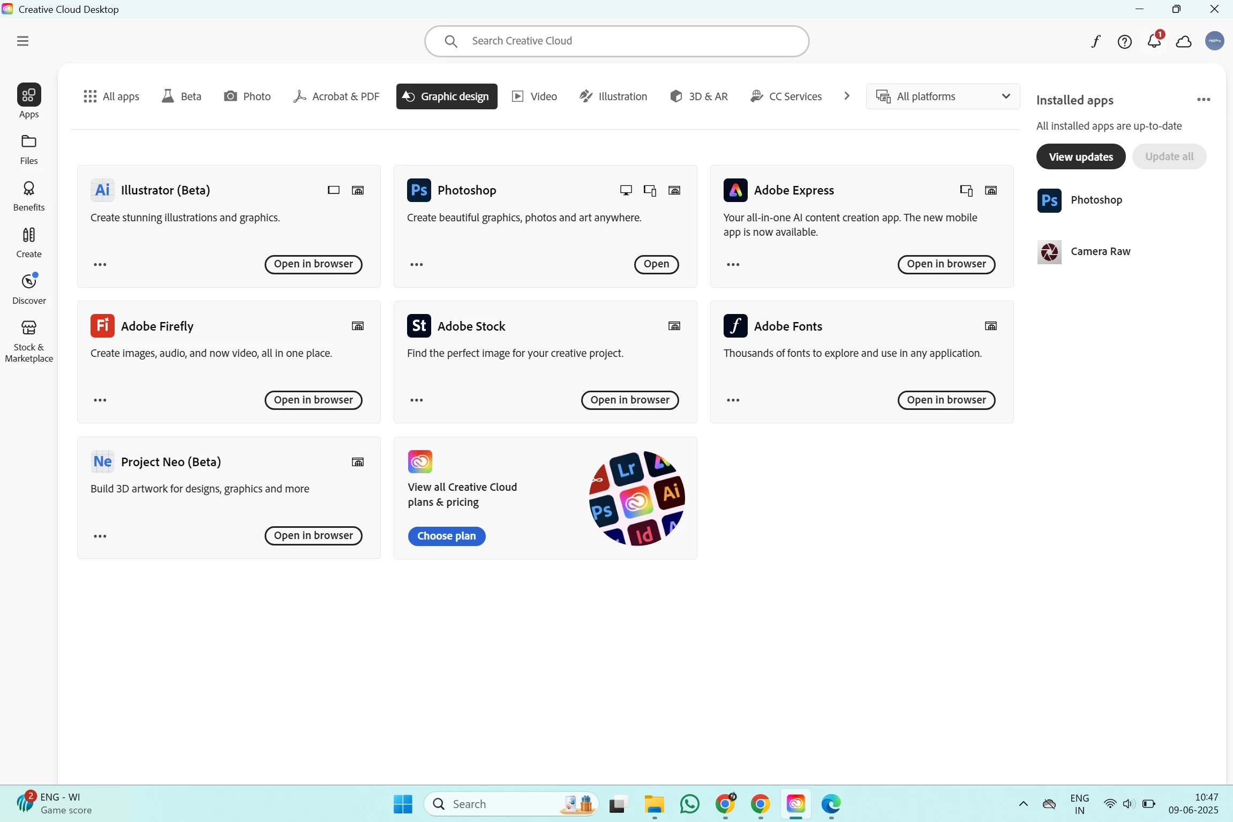Click Open button on Photoshop card
The width and height of the screenshot is (1233, 822).
pyautogui.click(x=656, y=264)
